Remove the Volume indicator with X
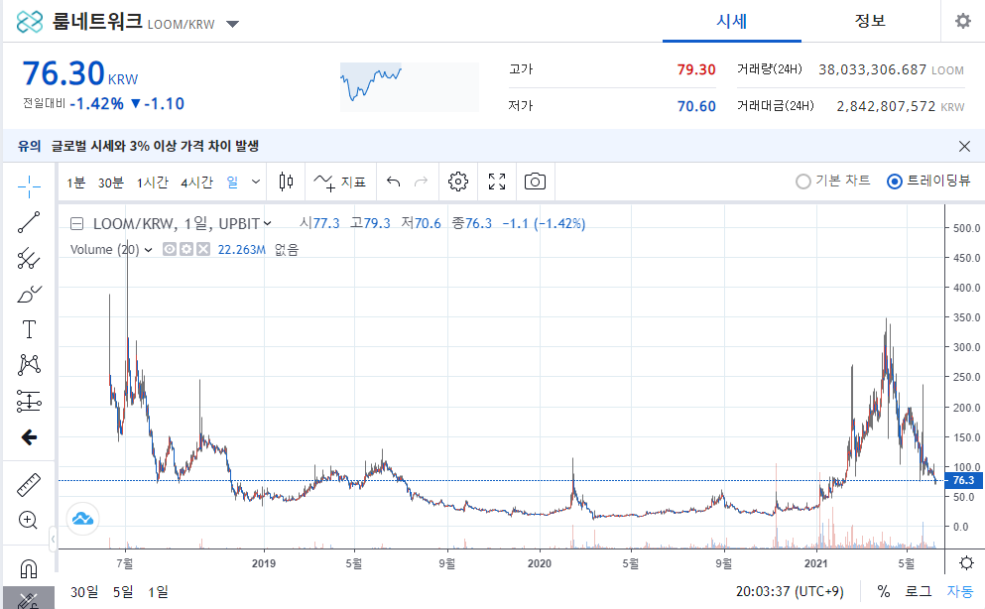This screenshot has width=985, height=609. (x=203, y=249)
